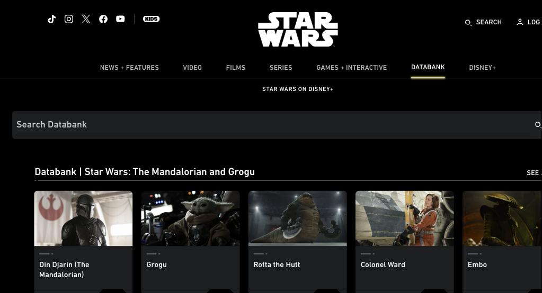Open the Rotta the Hutt thumbnail

(x=298, y=218)
